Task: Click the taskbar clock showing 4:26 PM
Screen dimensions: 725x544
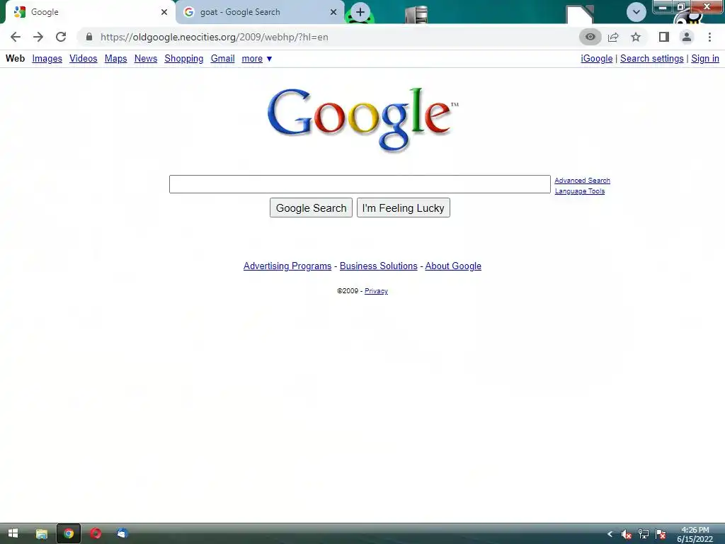Action: 695,534
